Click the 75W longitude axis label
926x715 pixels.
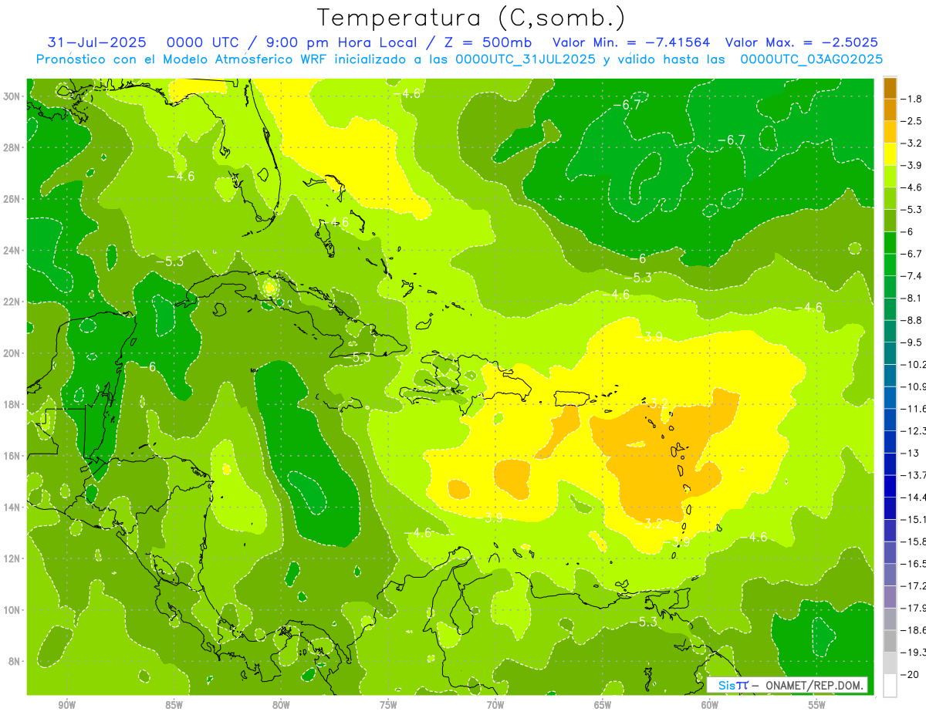pos(388,705)
